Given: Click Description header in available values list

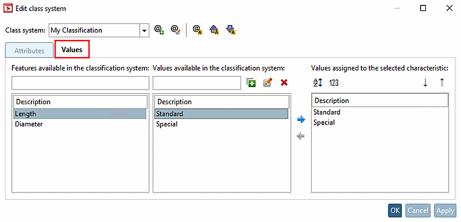Looking at the screenshot, I should [222, 102].
